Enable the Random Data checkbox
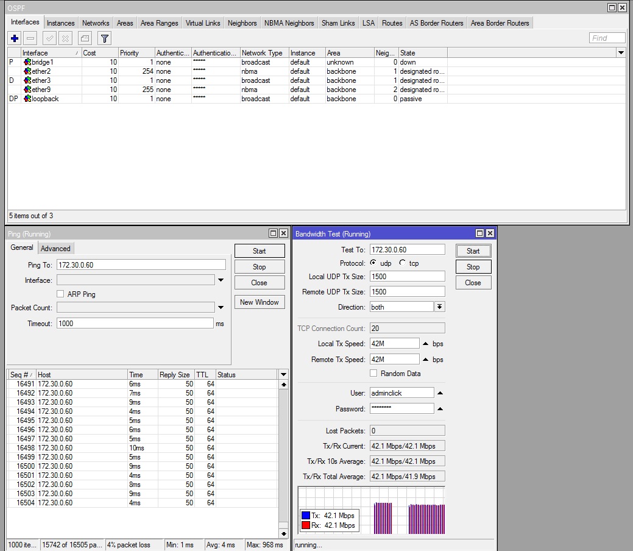The image size is (633, 551). tap(373, 373)
